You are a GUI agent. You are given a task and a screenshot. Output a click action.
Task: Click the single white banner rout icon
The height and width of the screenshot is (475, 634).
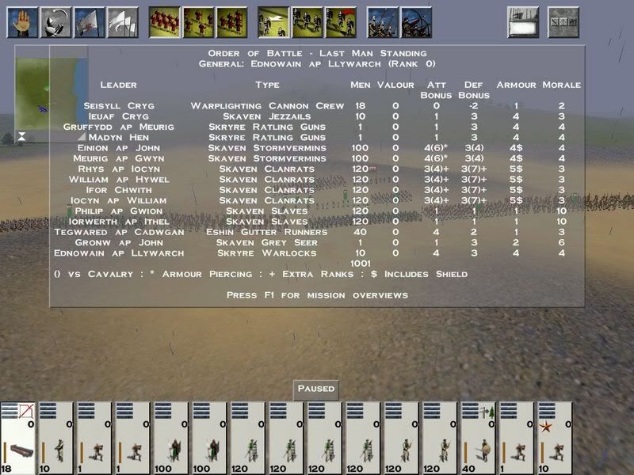90,23
